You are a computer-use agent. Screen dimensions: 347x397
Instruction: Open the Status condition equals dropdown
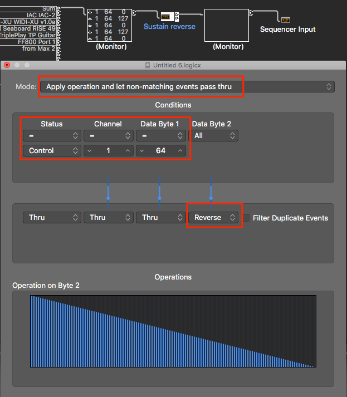pyautogui.click(x=51, y=135)
